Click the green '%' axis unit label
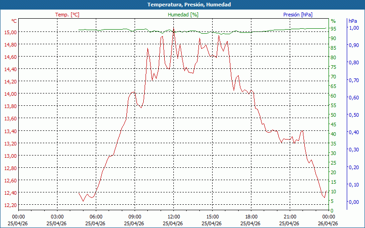 (333, 21)
